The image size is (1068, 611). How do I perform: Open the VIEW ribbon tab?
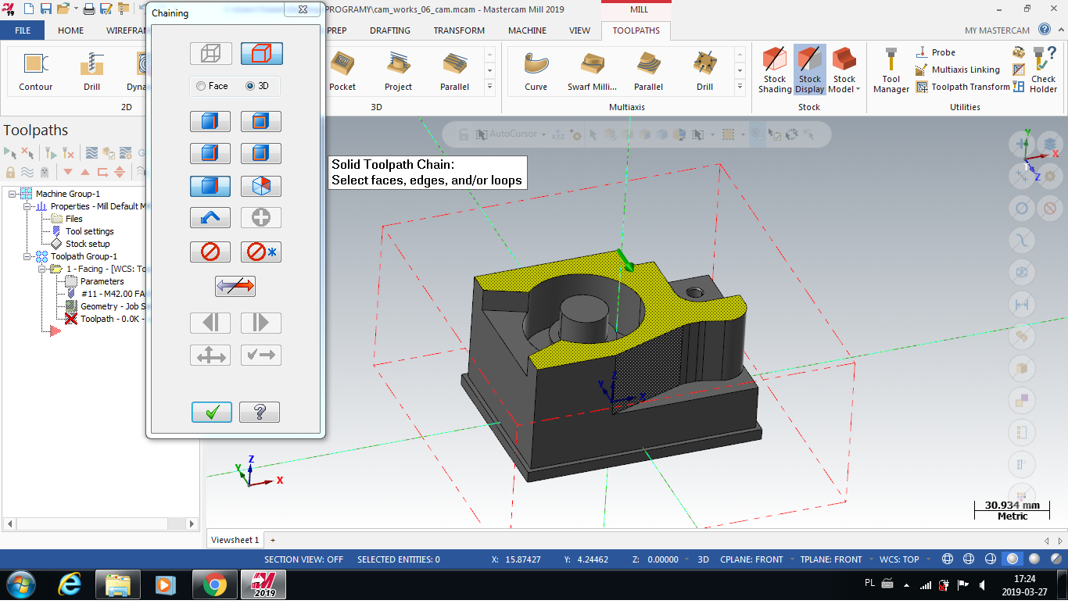[x=579, y=30]
